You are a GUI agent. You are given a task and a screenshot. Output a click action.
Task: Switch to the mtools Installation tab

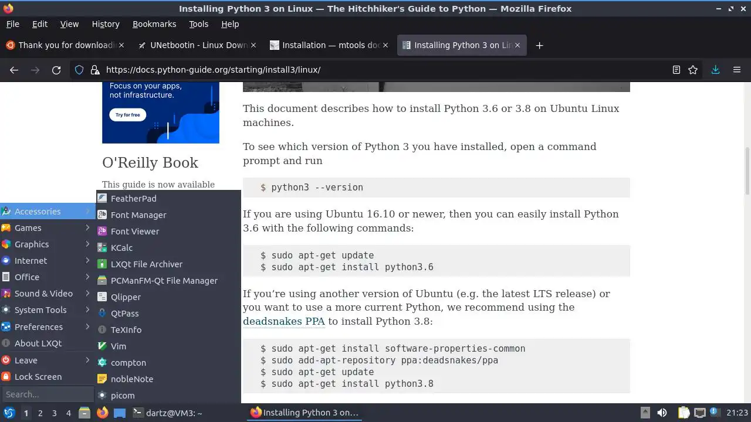point(330,45)
